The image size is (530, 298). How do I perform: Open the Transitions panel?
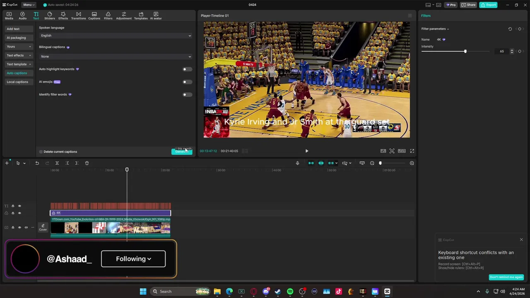(78, 15)
